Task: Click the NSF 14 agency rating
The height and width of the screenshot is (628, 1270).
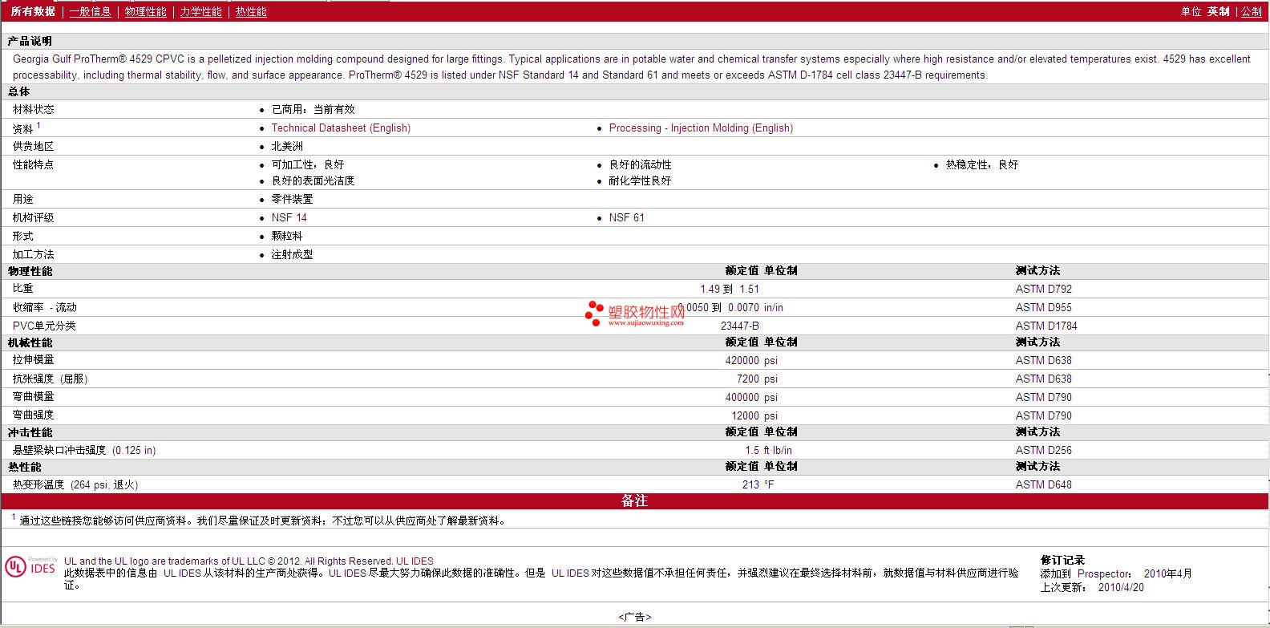Action: coord(289,217)
